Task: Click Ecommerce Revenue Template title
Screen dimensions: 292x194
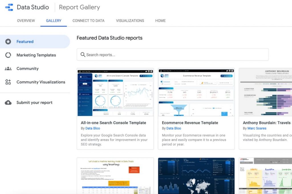Action: click(190, 123)
